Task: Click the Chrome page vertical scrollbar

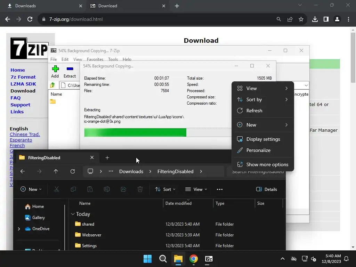Action: click(x=353, y=58)
